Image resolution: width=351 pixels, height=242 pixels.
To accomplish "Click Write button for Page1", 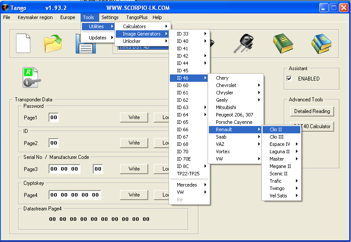I will [x=134, y=117].
